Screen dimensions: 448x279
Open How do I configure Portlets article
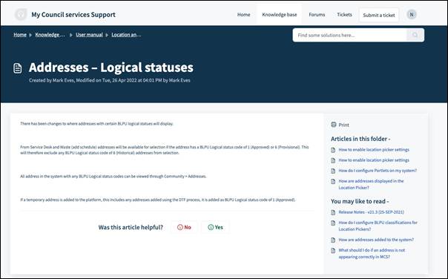click(x=378, y=171)
